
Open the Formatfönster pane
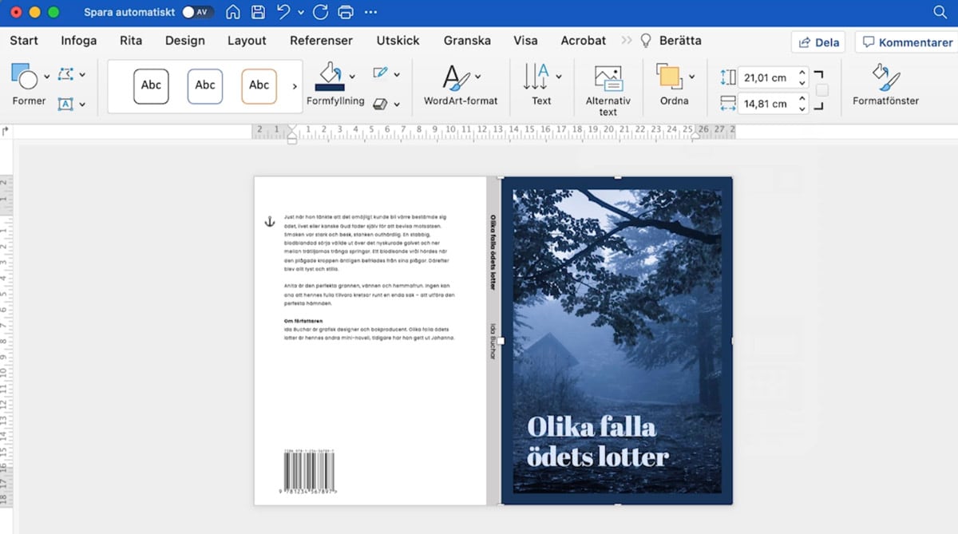click(x=885, y=85)
